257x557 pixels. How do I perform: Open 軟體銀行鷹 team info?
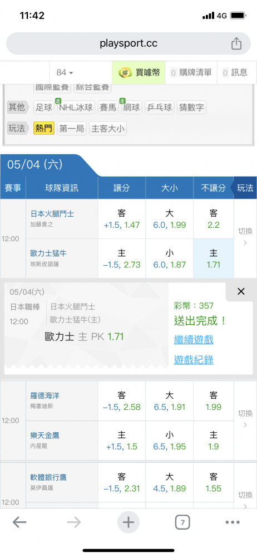coord(48,477)
